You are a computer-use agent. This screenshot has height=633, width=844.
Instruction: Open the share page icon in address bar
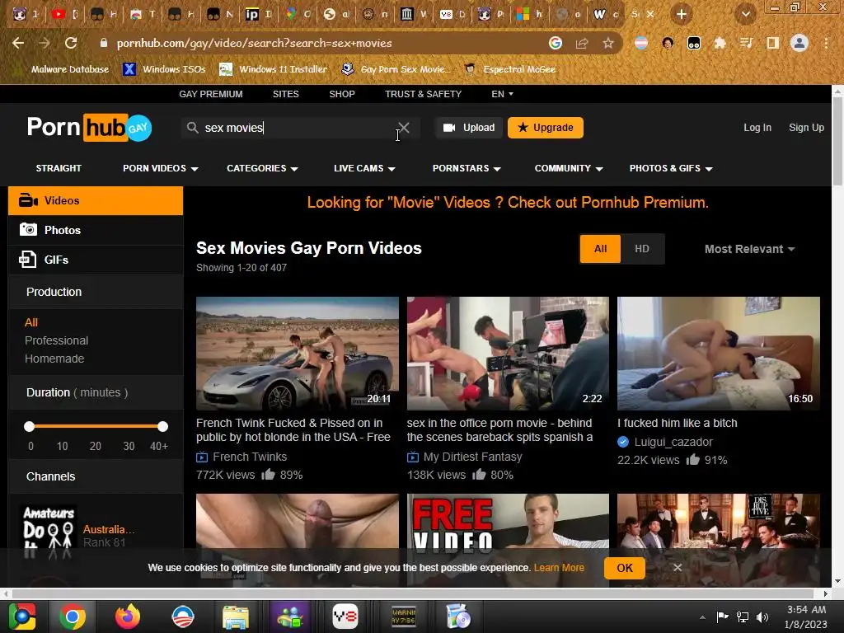[x=582, y=43]
